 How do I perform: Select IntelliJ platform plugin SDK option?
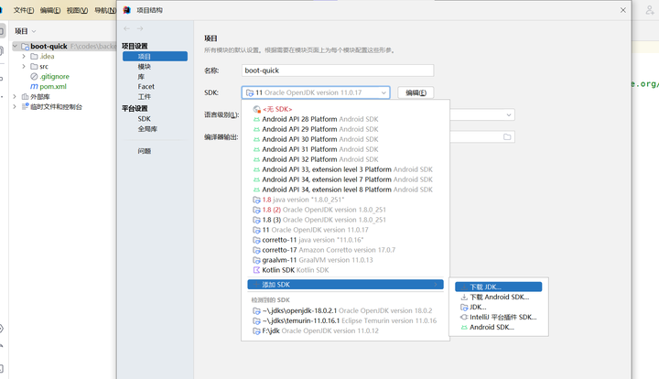(499, 318)
